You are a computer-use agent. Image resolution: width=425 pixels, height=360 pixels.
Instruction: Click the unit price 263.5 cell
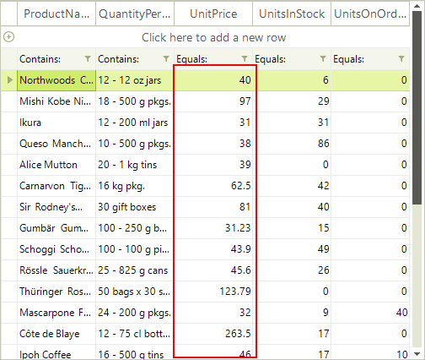pyautogui.click(x=213, y=334)
